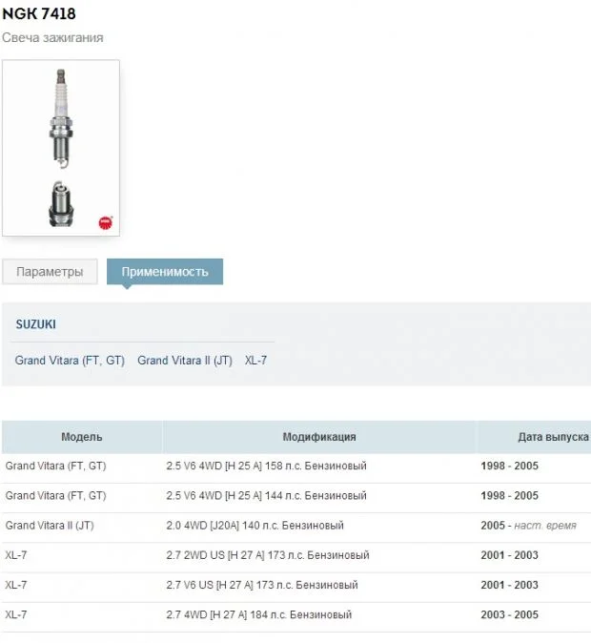Select the Применимость tab
Image resolution: width=591 pixels, height=643 pixels.
(x=164, y=272)
